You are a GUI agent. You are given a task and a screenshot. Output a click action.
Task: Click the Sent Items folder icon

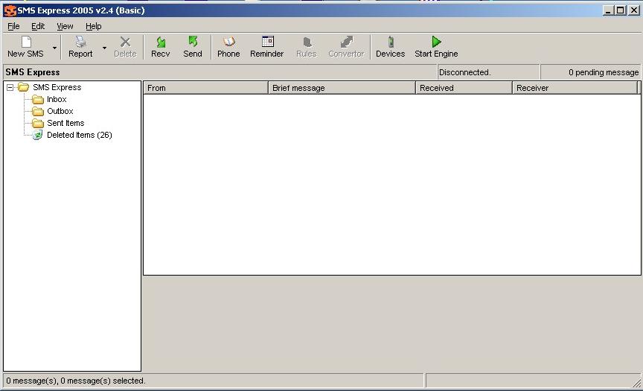pos(38,123)
